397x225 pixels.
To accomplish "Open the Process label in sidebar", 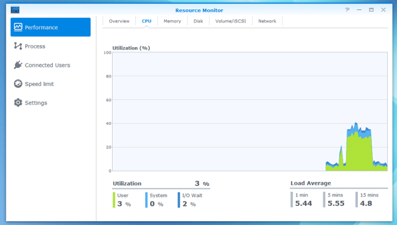I will pyautogui.click(x=35, y=46).
